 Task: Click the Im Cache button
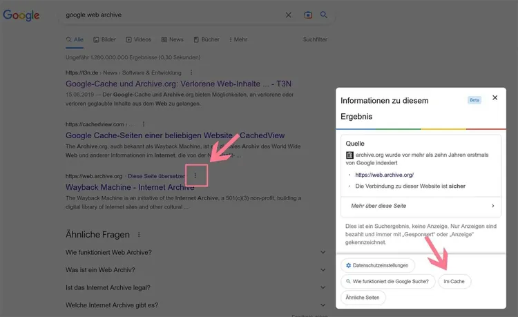point(454,281)
